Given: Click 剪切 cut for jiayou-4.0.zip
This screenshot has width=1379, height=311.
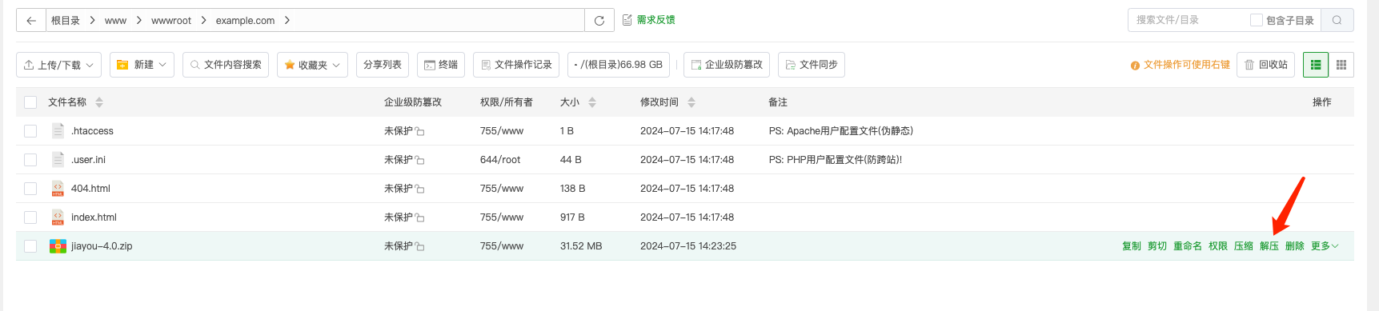Looking at the screenshot, I should click(x=1157, y=246).
